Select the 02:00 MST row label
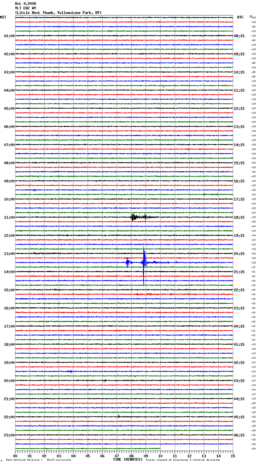The image size is (257, 464). pyautogui.click(x=9, y=54)
